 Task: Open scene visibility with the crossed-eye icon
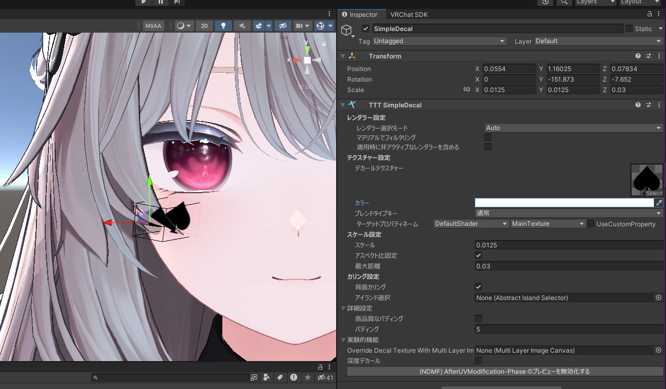point(283,25)
